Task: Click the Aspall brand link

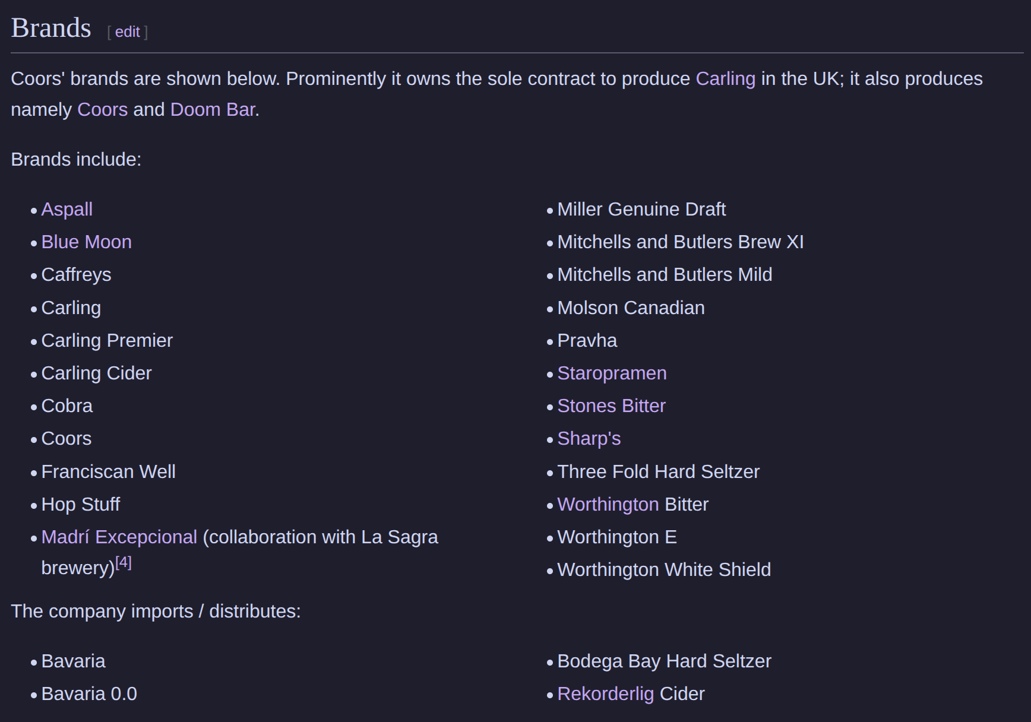Action: point(67,210)
